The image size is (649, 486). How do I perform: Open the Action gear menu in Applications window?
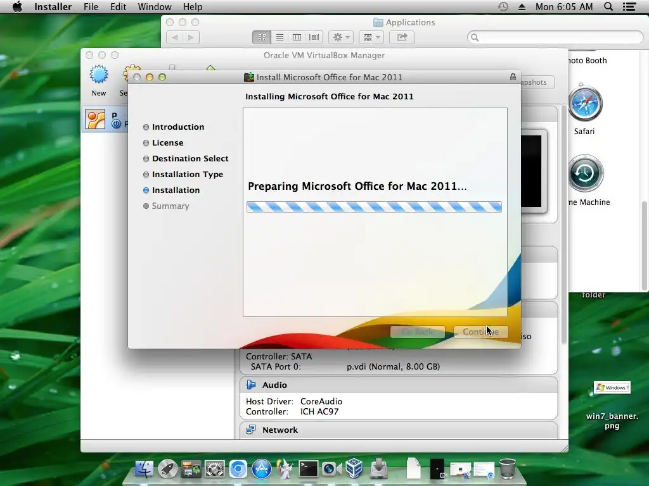click(341, 37)
